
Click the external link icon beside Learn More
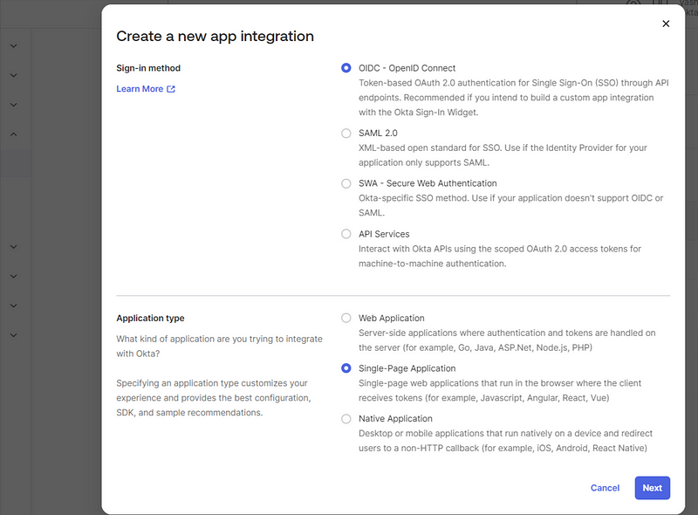pos(171,89)
